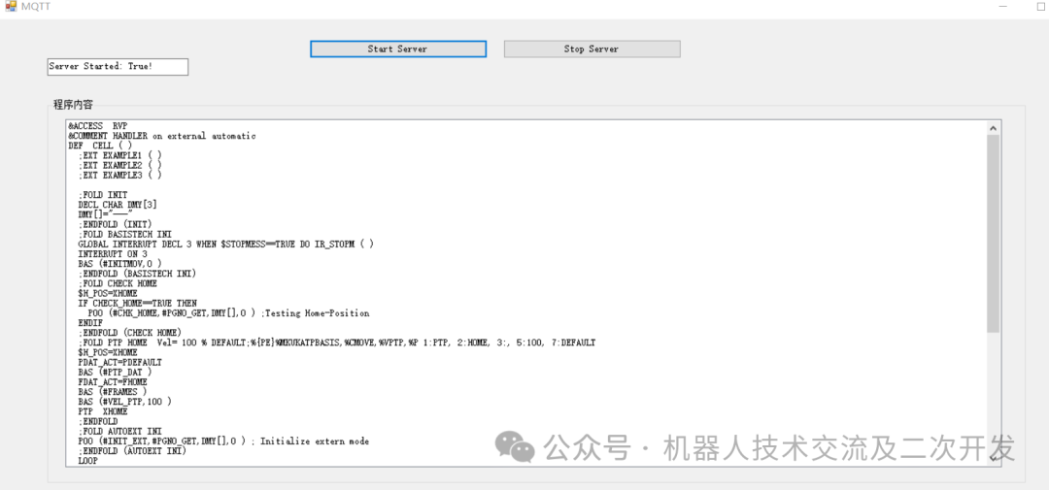Viewport: 1049px width, 490px height.
Task: Click the 'BAS (#FRAMES )' line
Action: coord(113,392)
